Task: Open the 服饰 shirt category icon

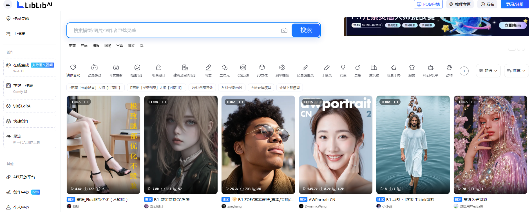Action: pos(412,68)
